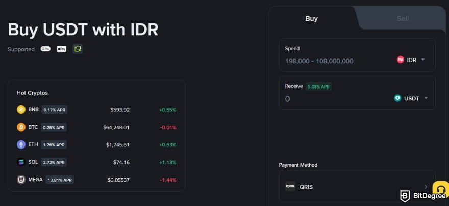Click the Apple Pay supported icon
Screen dimensions: 449x206
click(62, 49)
